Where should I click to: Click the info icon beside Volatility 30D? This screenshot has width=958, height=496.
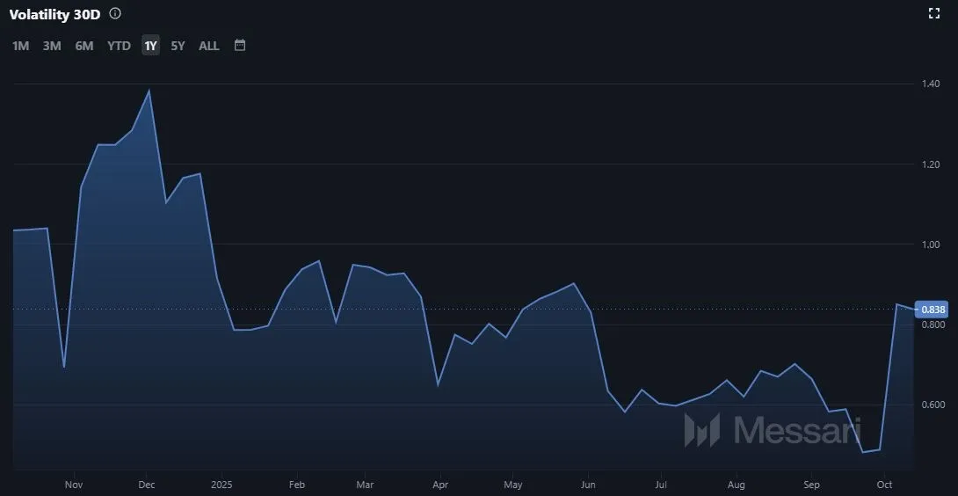(116, 14)
